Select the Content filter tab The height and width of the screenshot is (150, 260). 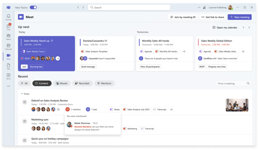coord(42,83)
